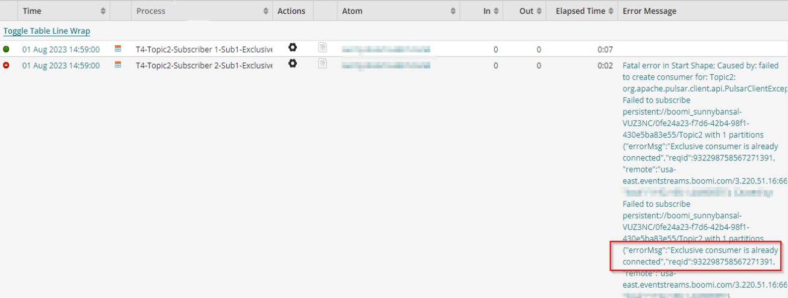Click red error status icon for Subscriber 2
Image resolution: width=788 pixels, height=298 pixels.
pyautogui.click(x=7, y=65)
